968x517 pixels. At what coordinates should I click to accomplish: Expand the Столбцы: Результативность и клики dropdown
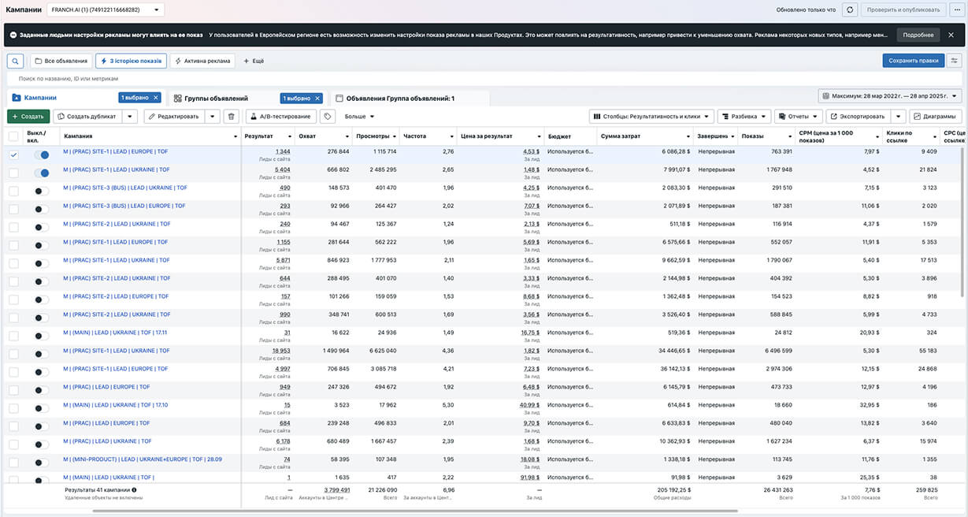tap(651, 116)
